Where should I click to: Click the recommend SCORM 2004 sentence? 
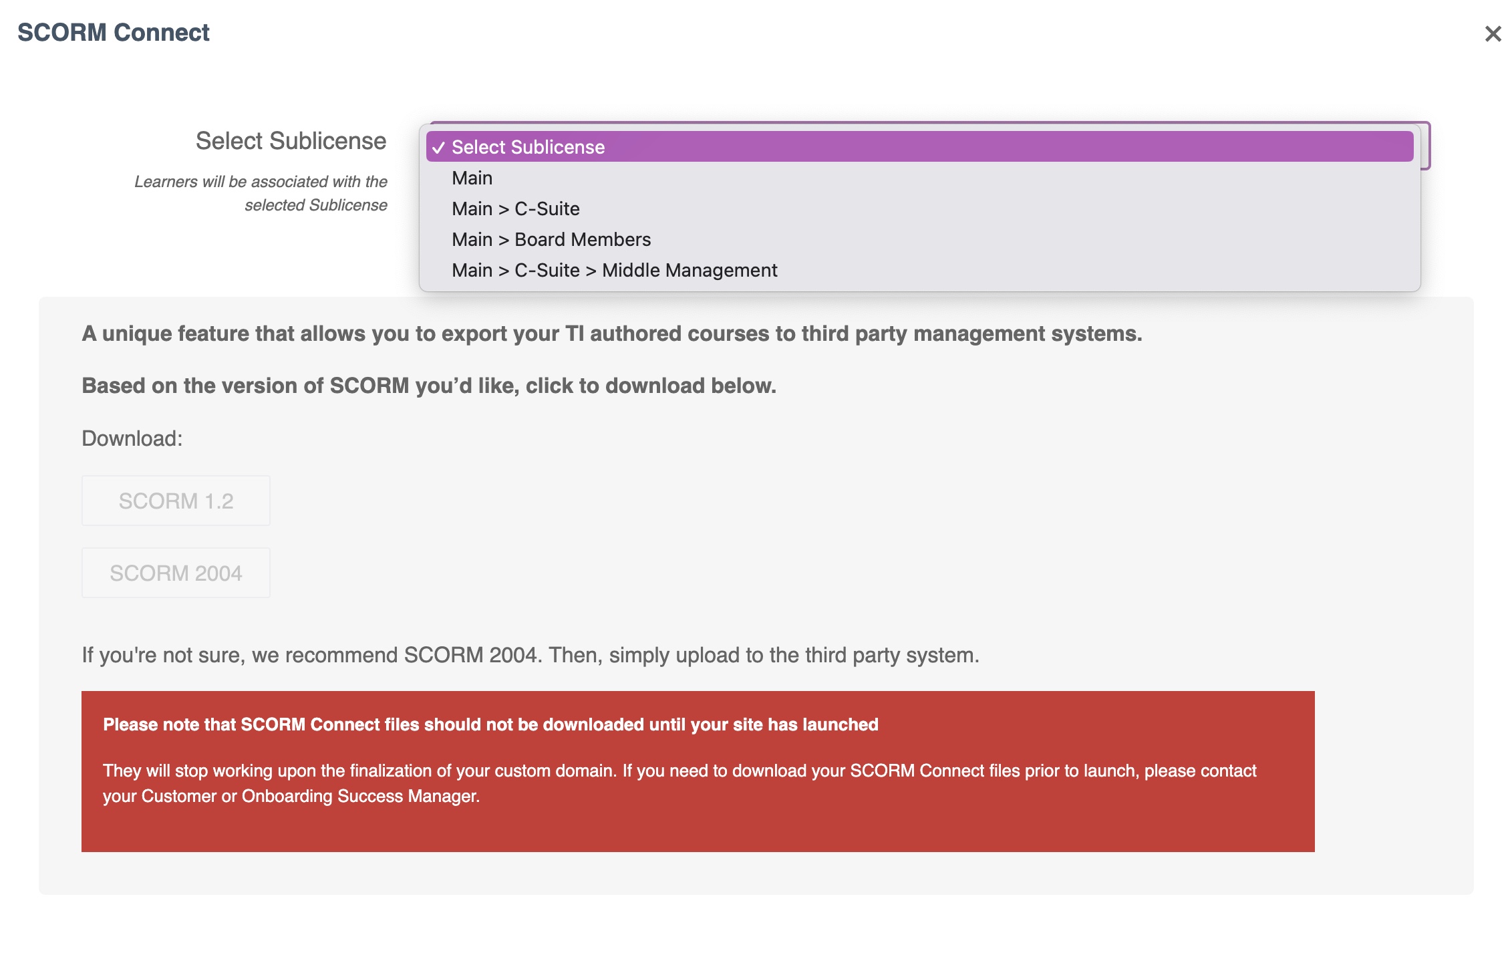click(531, 655)
